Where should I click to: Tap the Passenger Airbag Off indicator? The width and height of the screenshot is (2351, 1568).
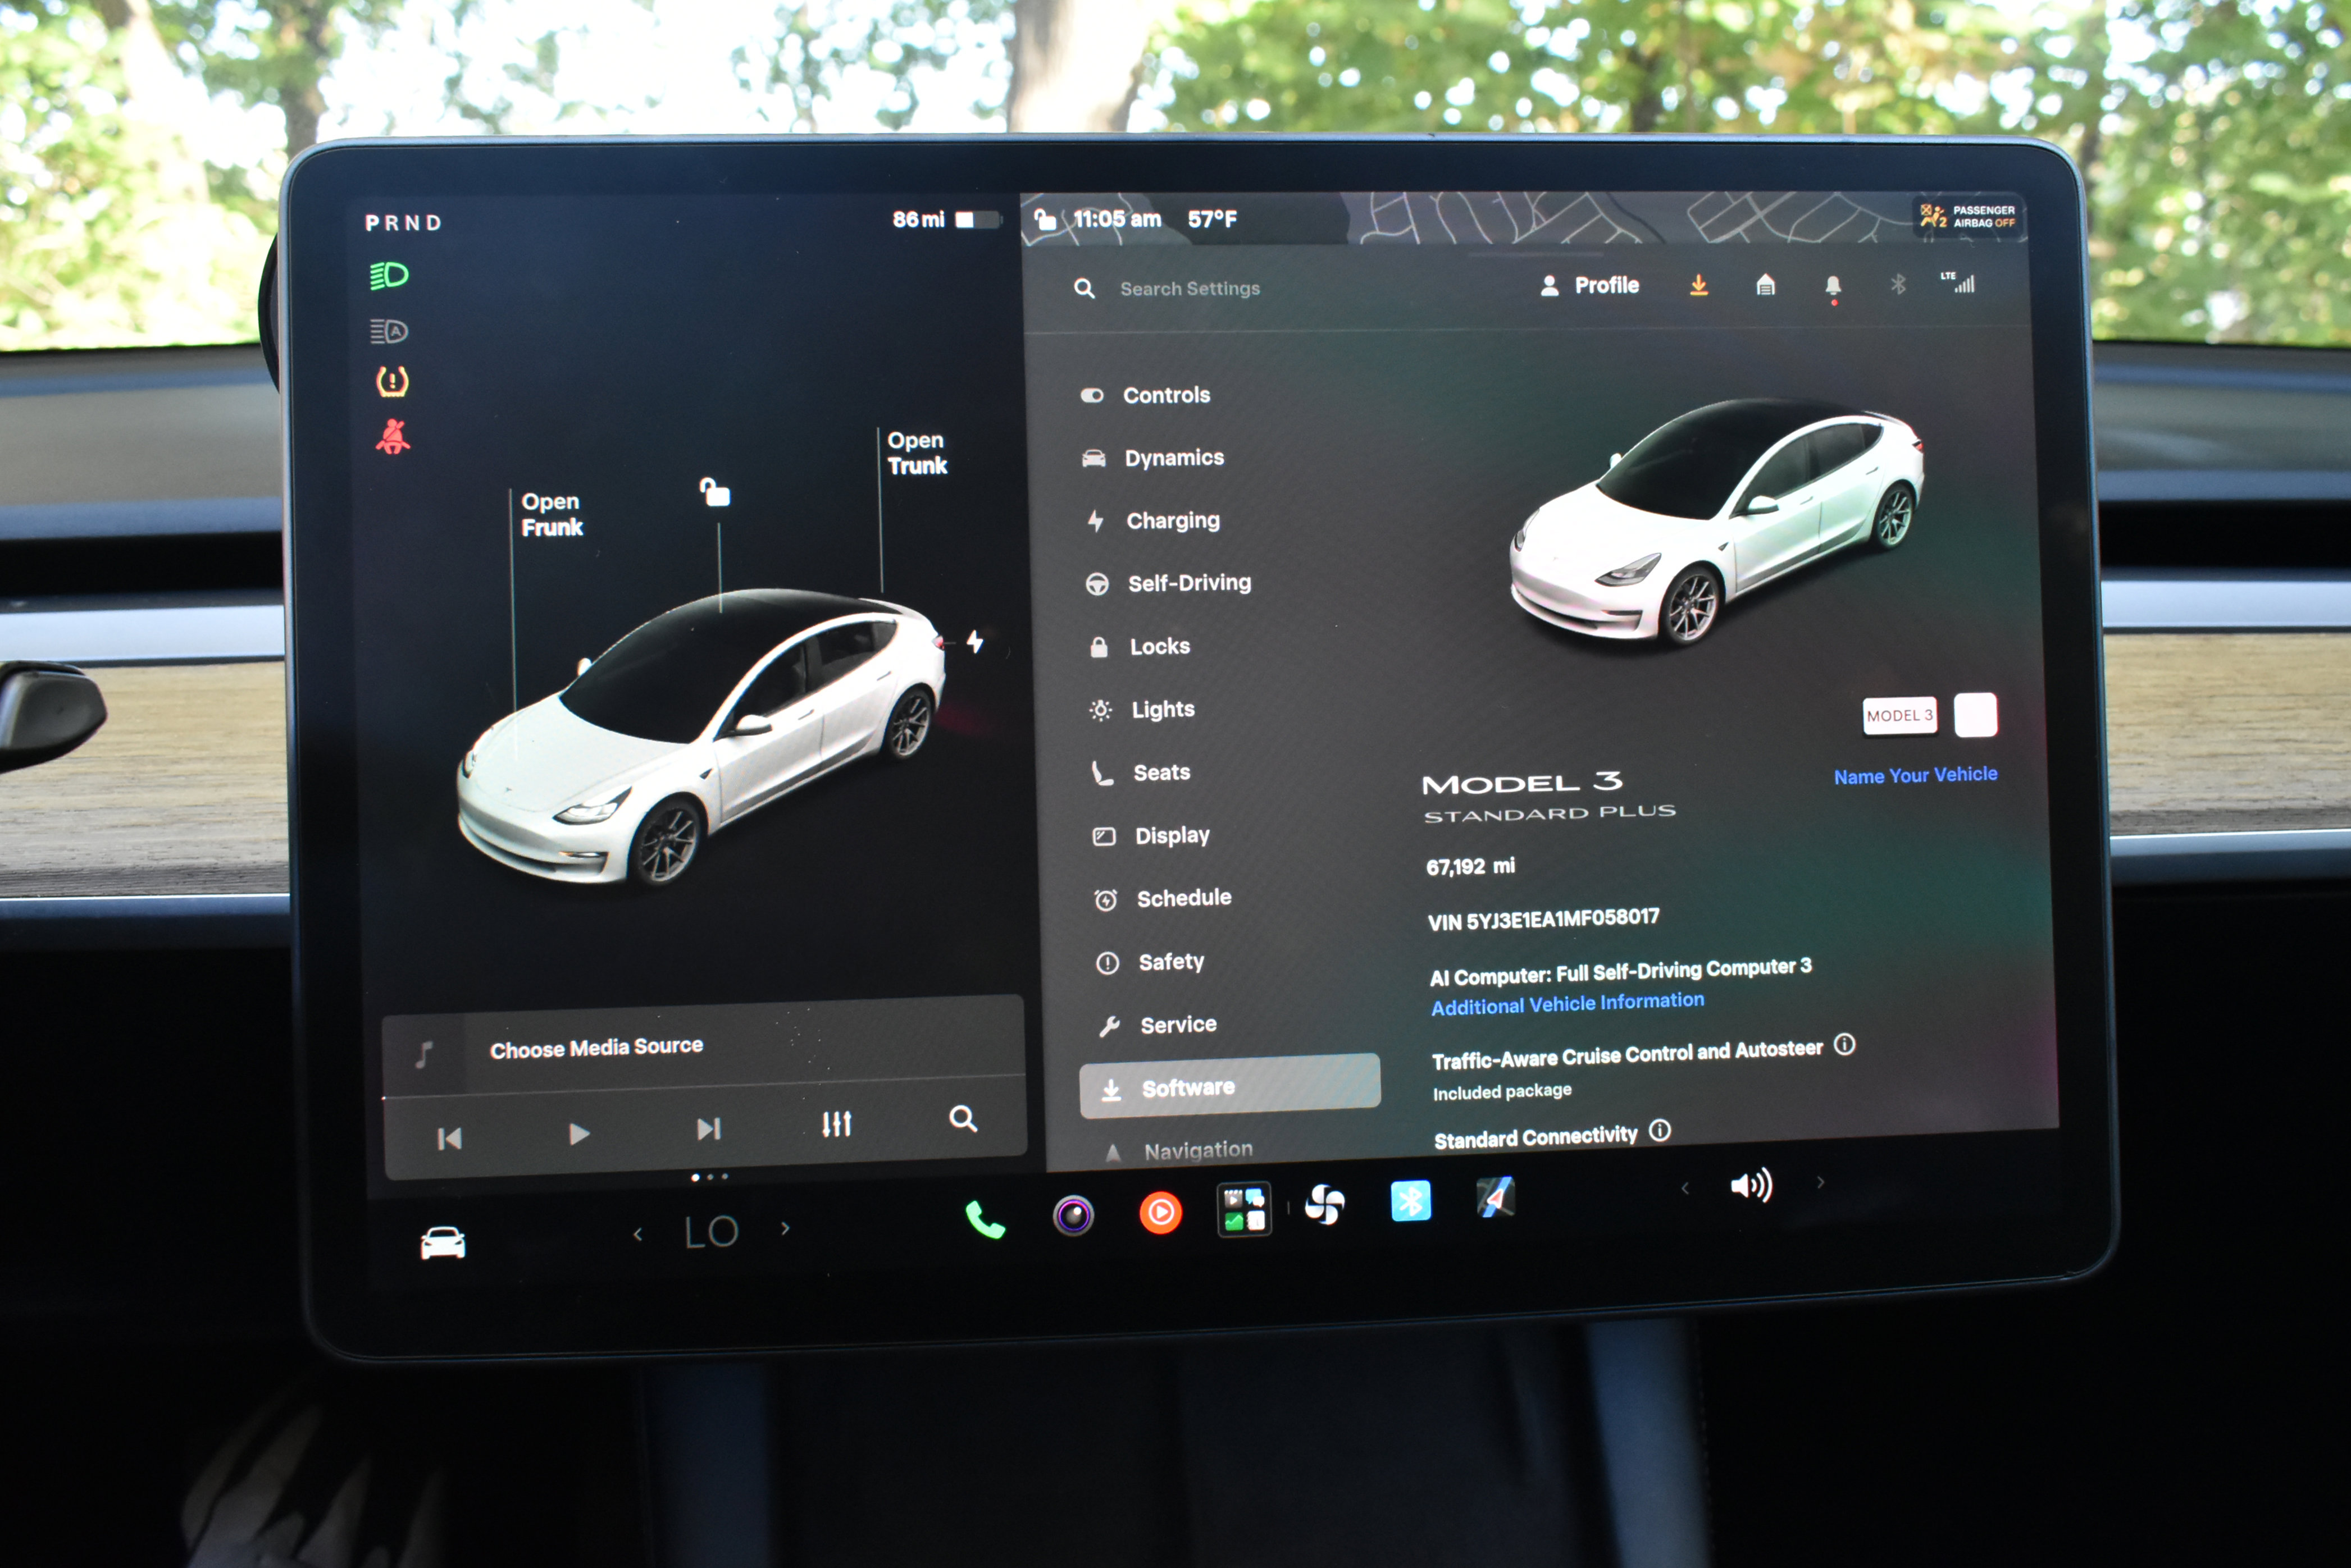click(1968, 217)
